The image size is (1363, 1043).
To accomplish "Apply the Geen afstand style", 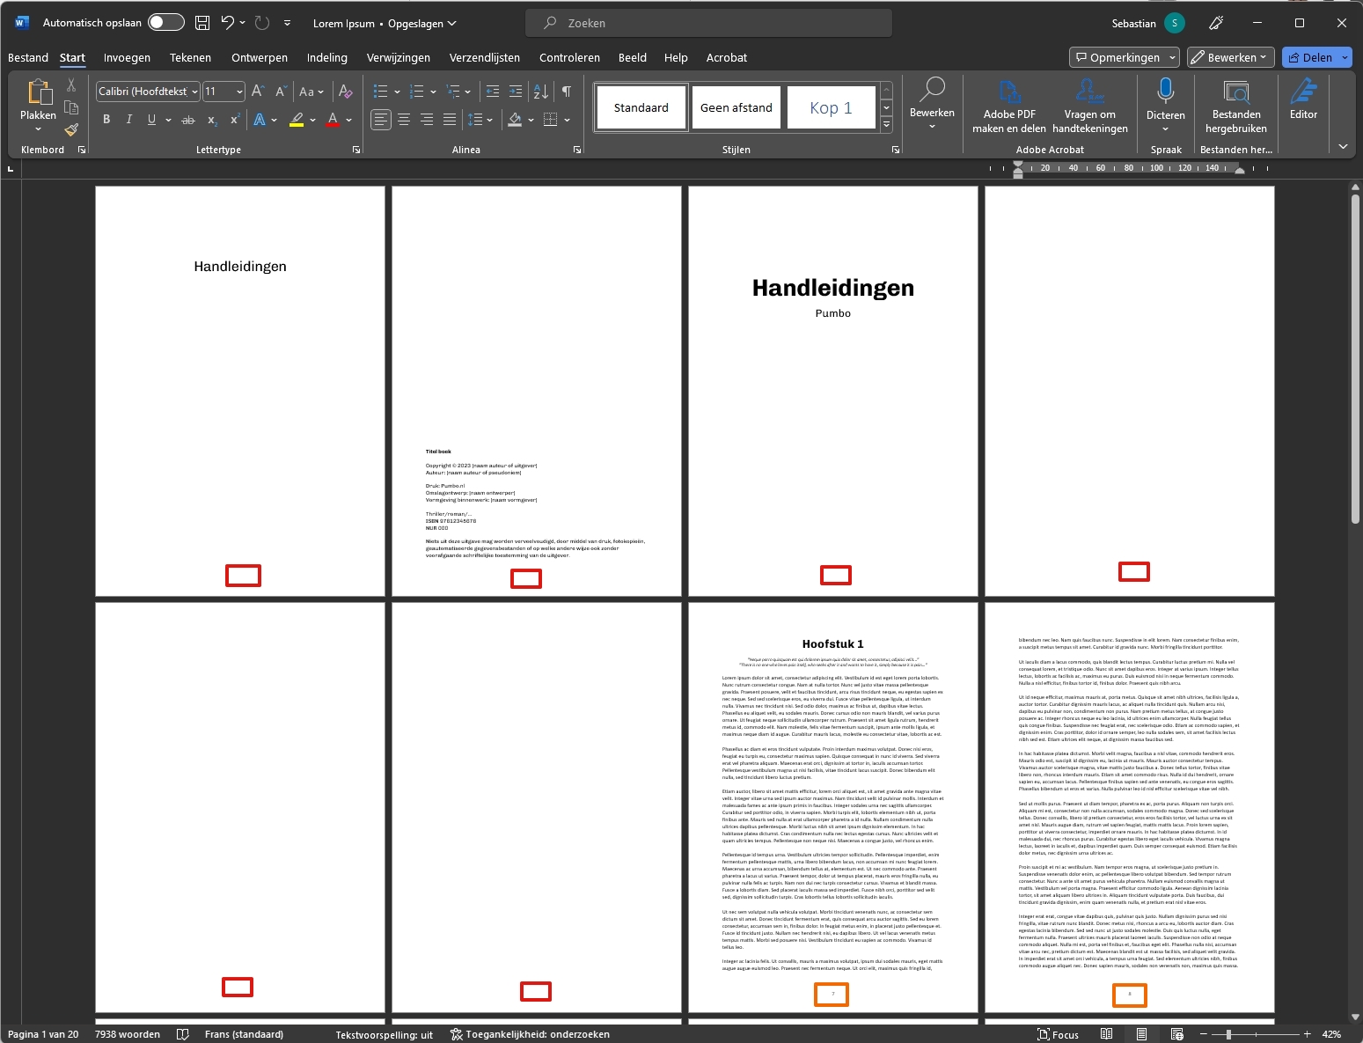I will coord(736,107).
